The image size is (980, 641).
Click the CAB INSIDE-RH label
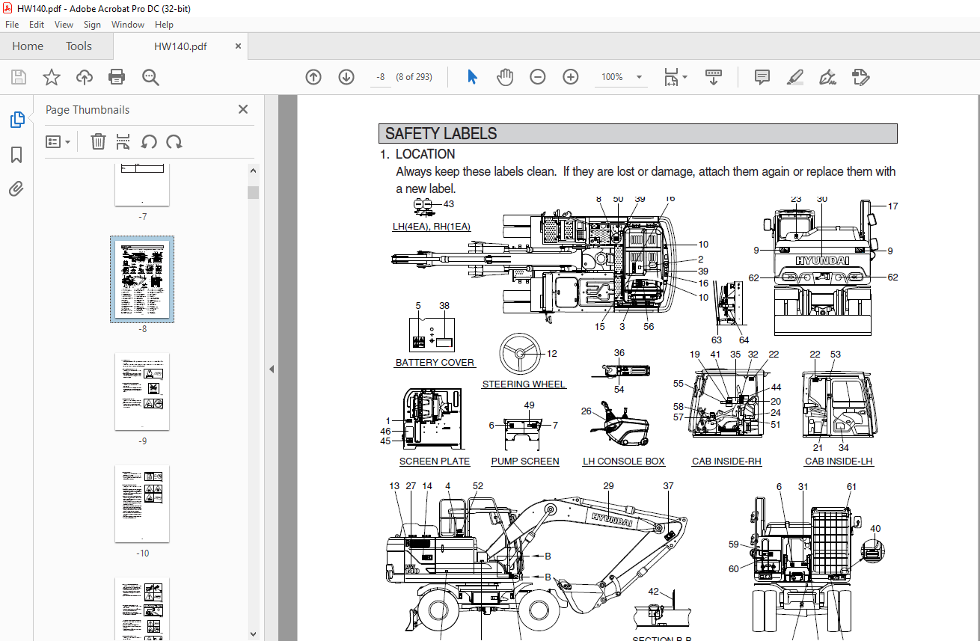726,461
